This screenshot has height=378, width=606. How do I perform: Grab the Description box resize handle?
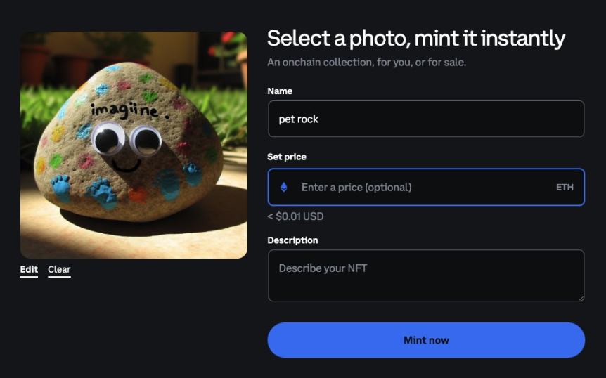coord(580,296)
